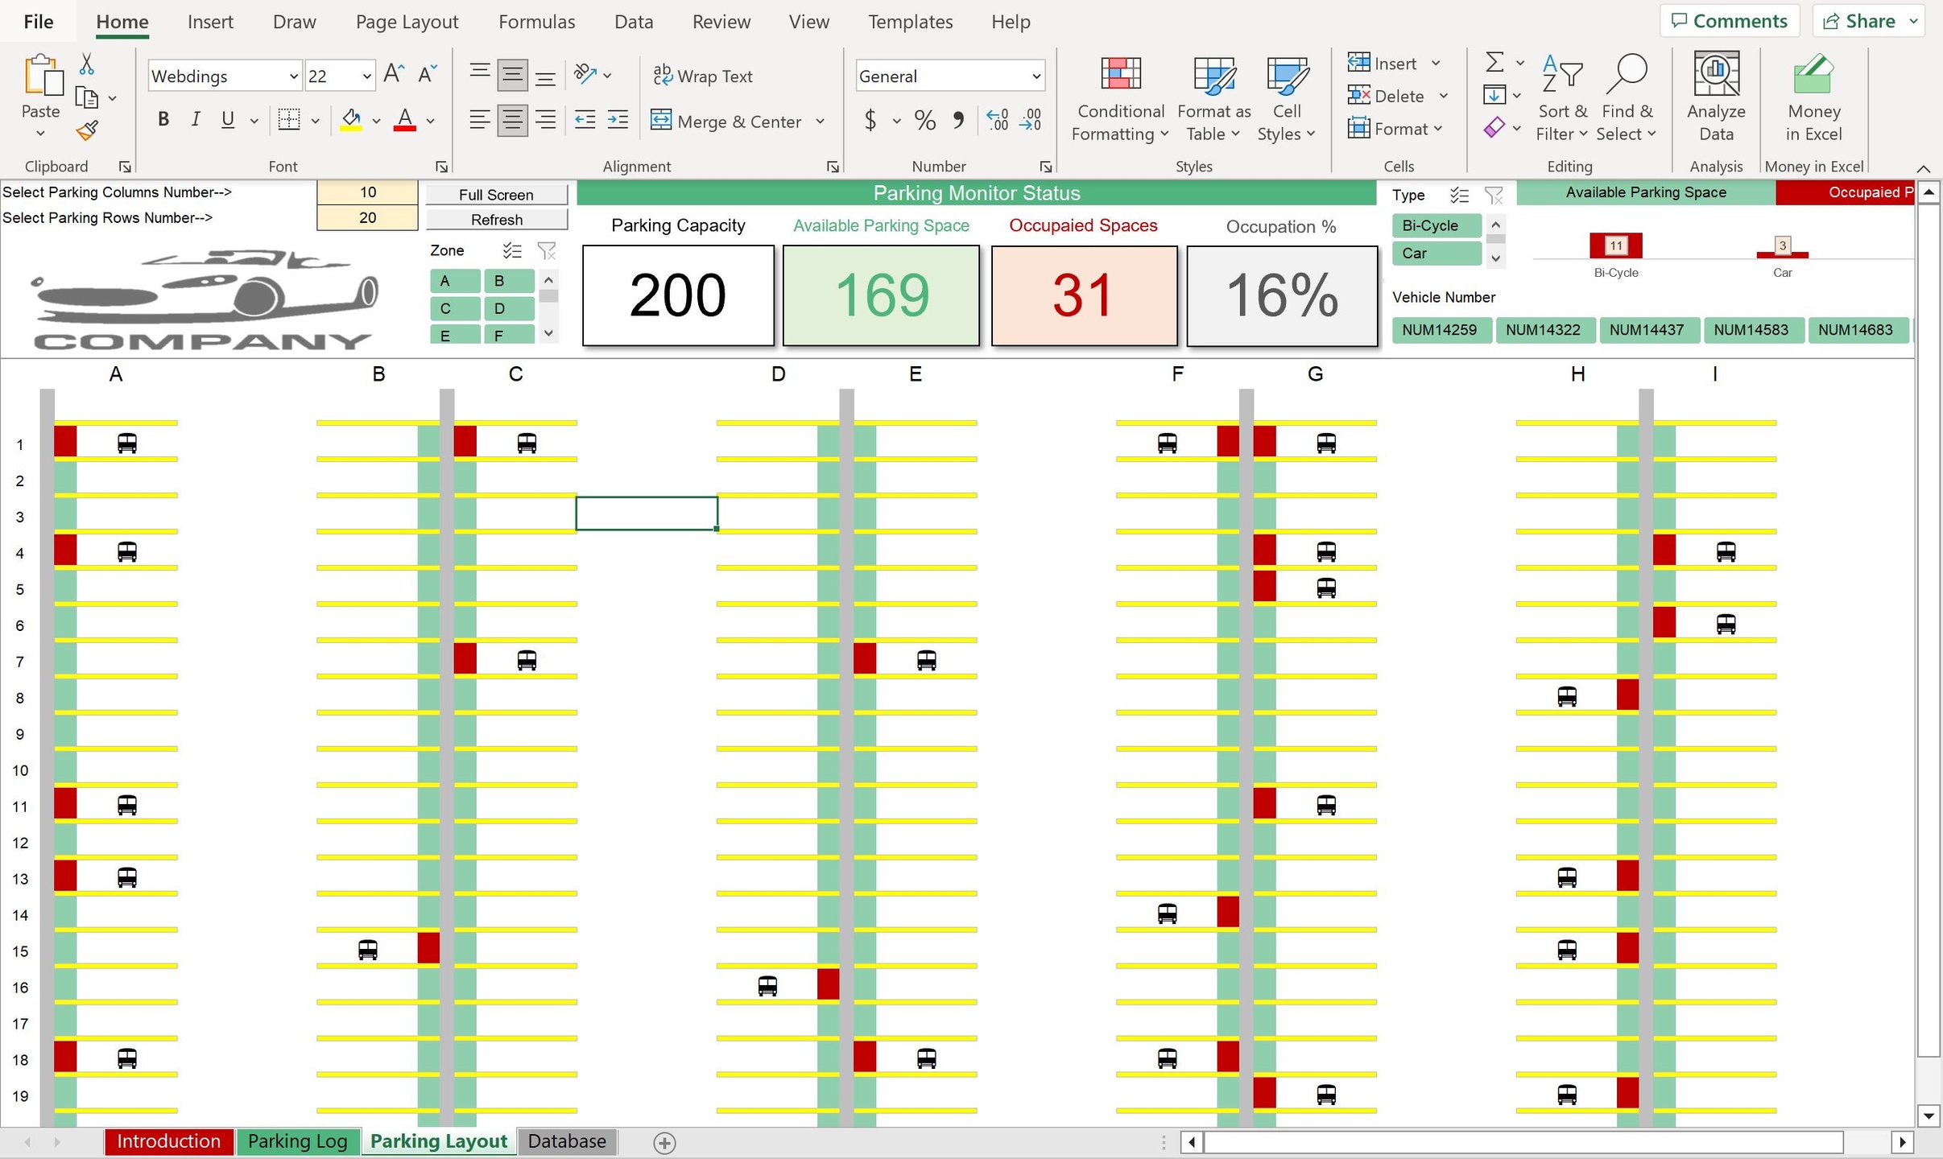Switch to the Parking Log sheet
Viewport: 1943px width, 1159px height.
[297, 1140]
